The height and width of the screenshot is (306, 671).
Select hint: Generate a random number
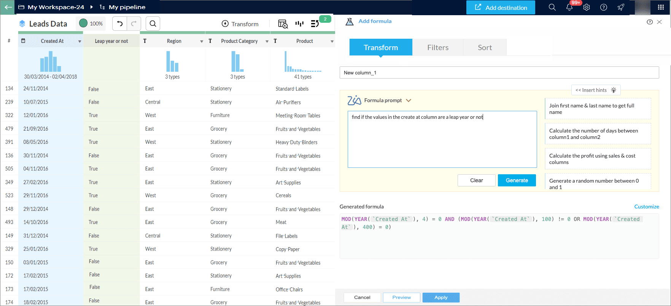coord(598,182)
